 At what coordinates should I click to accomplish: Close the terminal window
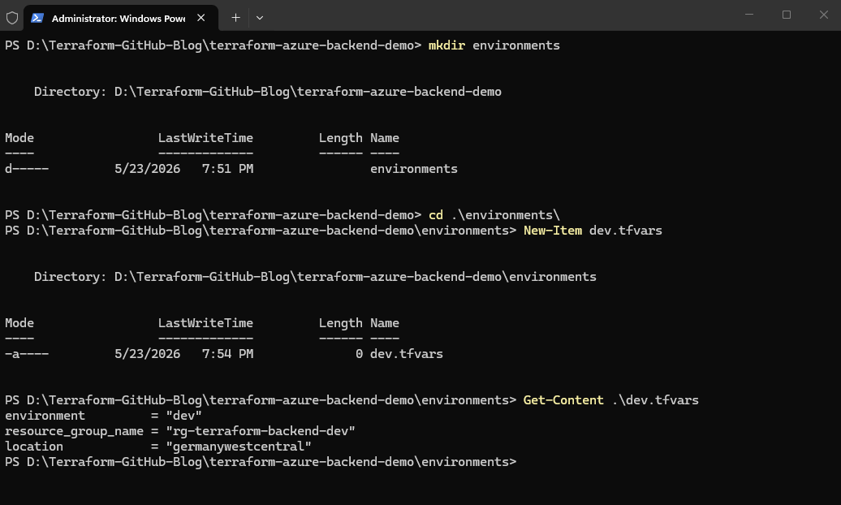click(823, 15)
